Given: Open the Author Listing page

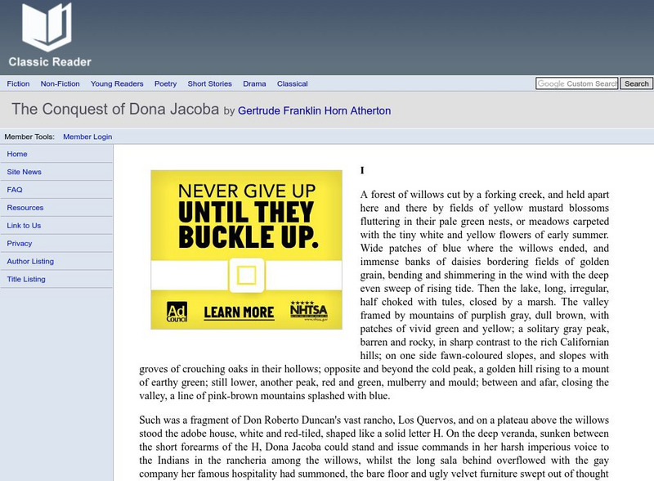Looking at the screenshot, I should click(x=30, y=262).
